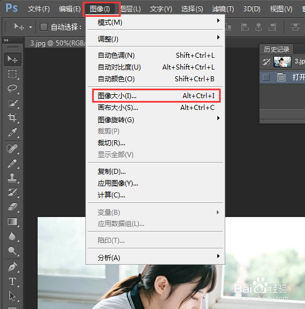Choose 复制(D)... menu item
The height and width of the screenshot is (309, 305).
tap(155, 172)
